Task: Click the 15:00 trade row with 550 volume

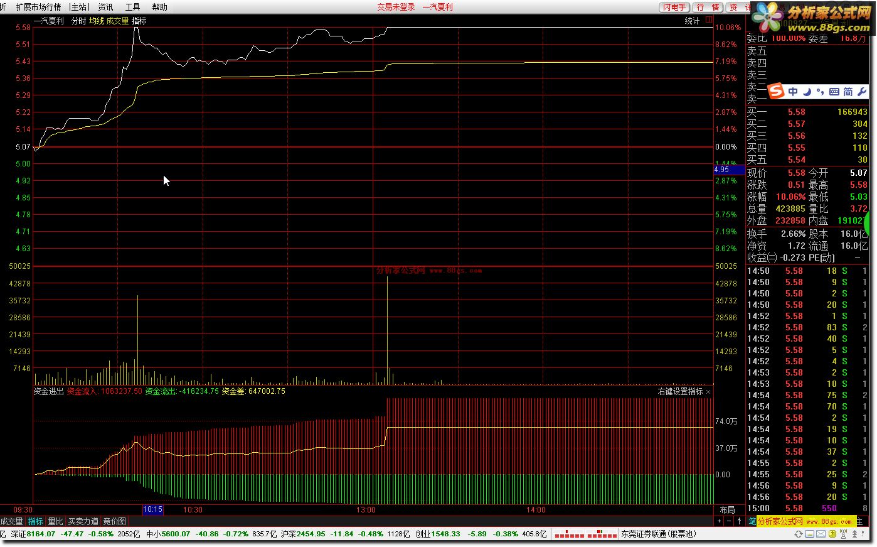Action: pos(807,508)
